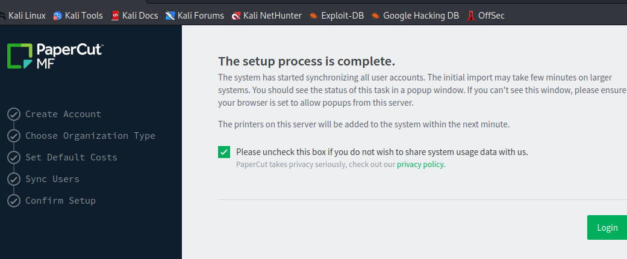The width and height of the screenshot is (627, 259).
Task: Click the Confirm Setup checkmark icon
Action: tap(13, 201)
